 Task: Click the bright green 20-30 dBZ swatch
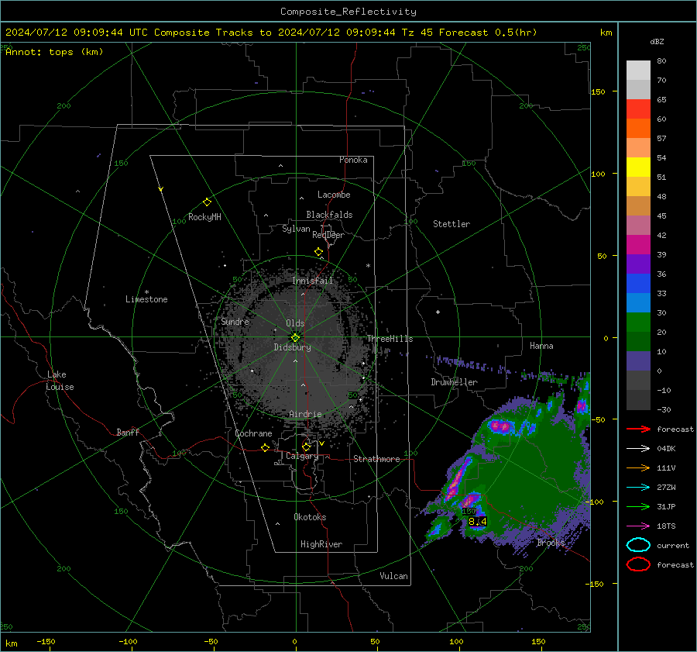[638, 323]
